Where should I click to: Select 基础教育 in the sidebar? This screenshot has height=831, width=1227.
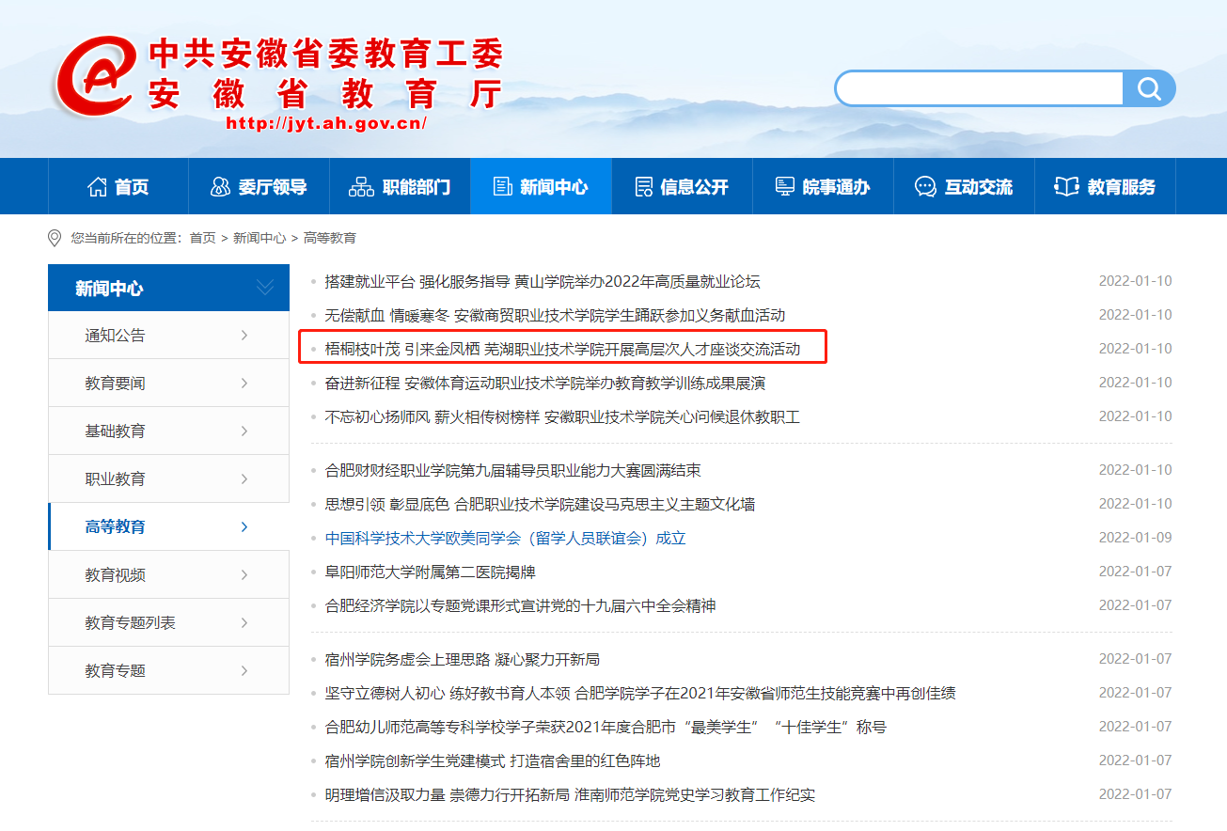116,431
